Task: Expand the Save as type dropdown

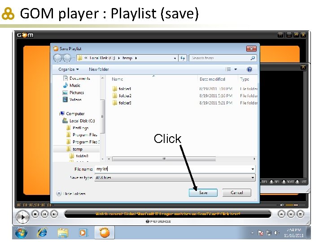Action: (x=253, y=177)
